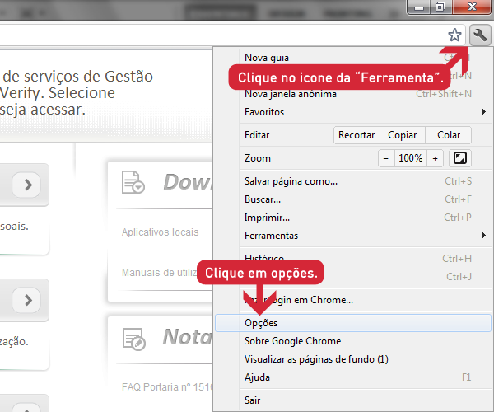Select Opções from the menu
This screenshot has height=412, width=494.
pyautogui.click(x=261, y=323)
